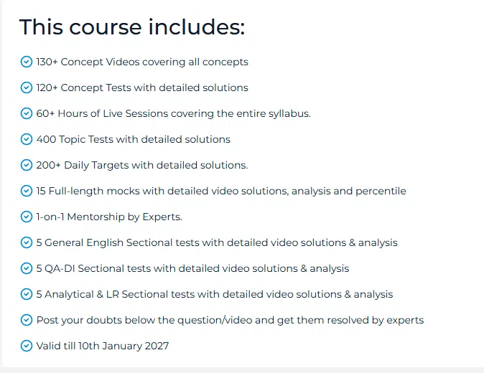Click check icon next to 60+ Hours Live Sessions
The width and height of the screenshot is (484, 373).
(x=27, y=113)
